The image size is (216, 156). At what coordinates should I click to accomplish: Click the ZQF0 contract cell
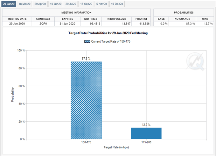[x=43, y=24]
